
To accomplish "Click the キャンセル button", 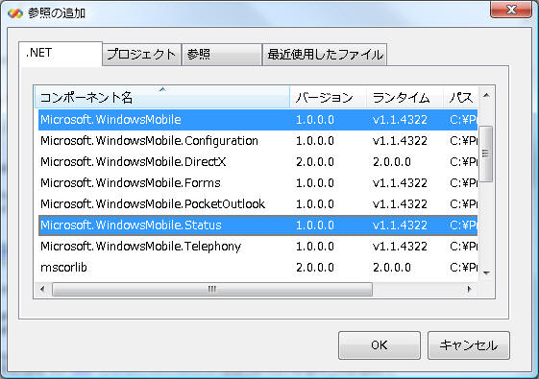I will (469, 345).
